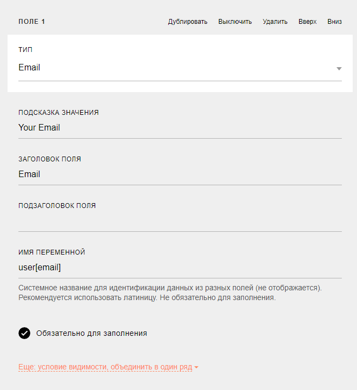Move the field down with Вниз

(334, 22)
